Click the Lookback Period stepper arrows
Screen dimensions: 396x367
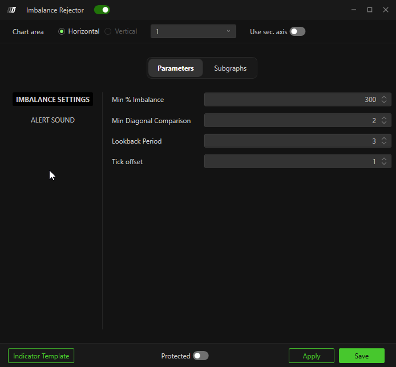click(384, 141)
